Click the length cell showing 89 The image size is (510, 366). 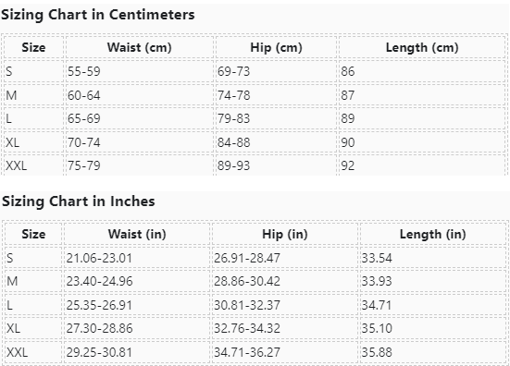coord(422,118)
